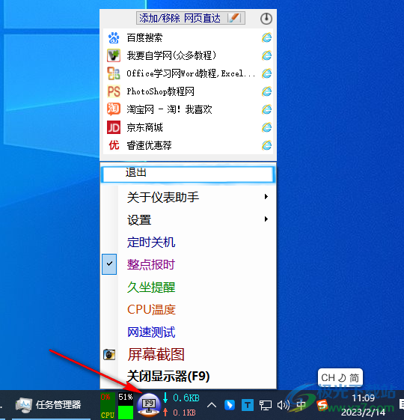The width and height of the screenshot is (404, 420).
Task: Click the 中 input method indicator
Action: (302, 405)
